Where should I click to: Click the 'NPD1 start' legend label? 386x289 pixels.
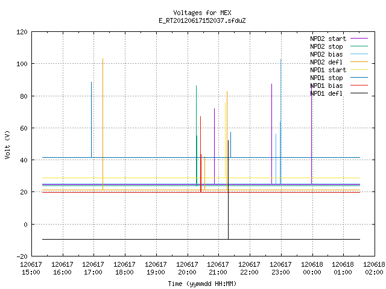328,70
